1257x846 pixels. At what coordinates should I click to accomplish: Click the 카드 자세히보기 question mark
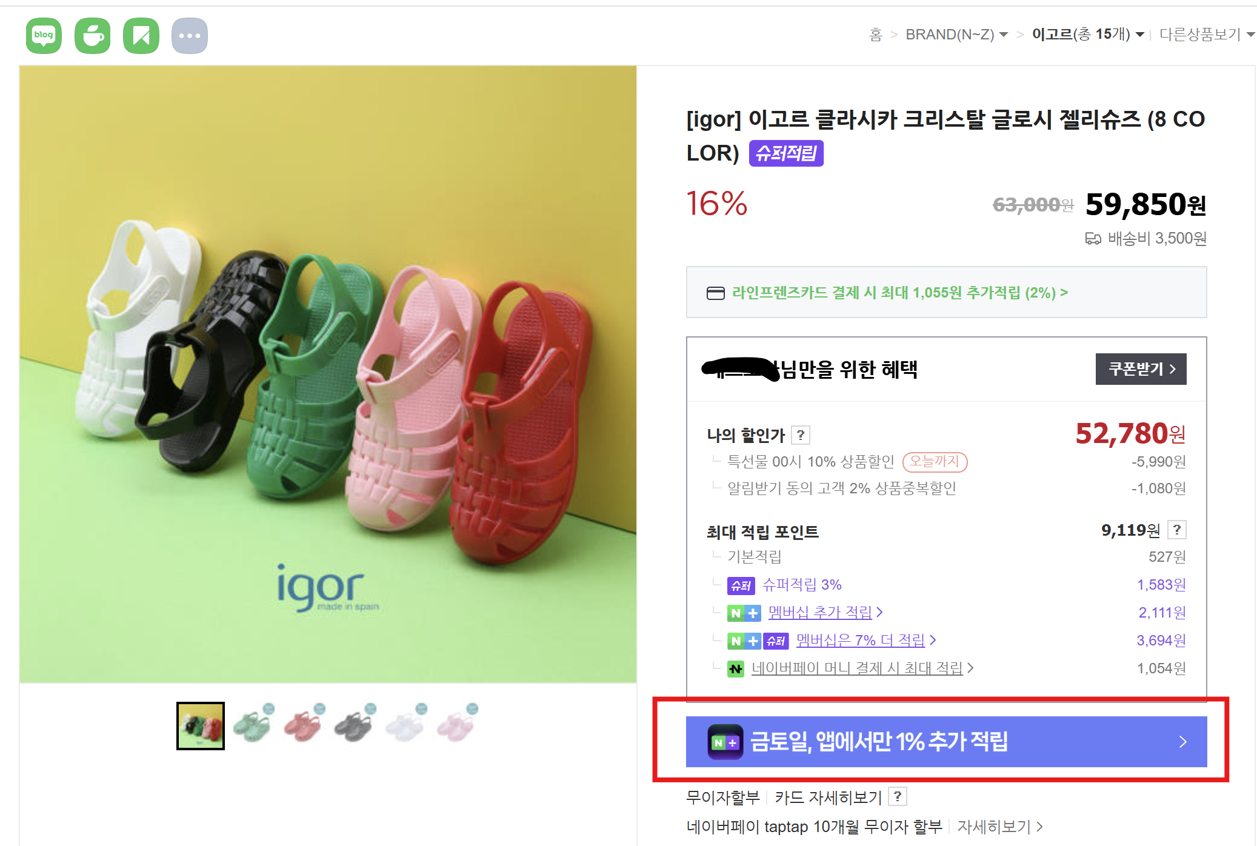898,797
